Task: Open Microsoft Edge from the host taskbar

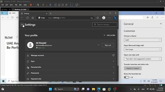Action: [x=99, y=89]
